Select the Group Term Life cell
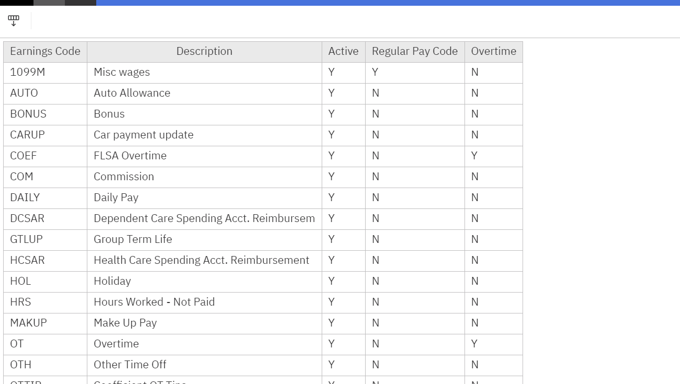The width and height of the screenshot is (680, 384). pyautogui.click(x=205, y=240)
